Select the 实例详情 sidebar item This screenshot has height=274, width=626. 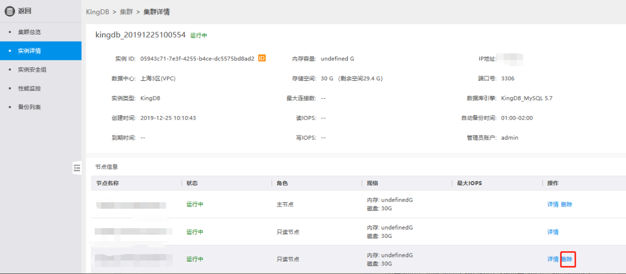29,51
